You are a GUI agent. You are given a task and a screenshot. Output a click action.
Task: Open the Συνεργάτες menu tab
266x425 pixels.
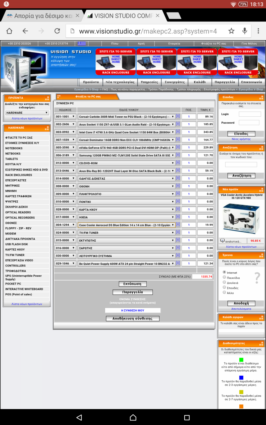[x=175, y=82]
